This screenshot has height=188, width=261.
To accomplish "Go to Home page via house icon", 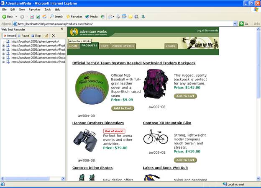I will (44, 16).
